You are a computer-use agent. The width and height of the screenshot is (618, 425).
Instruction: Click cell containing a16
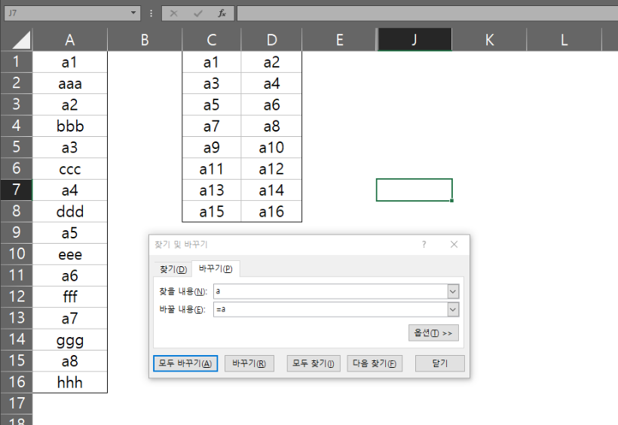pos(271,211)
